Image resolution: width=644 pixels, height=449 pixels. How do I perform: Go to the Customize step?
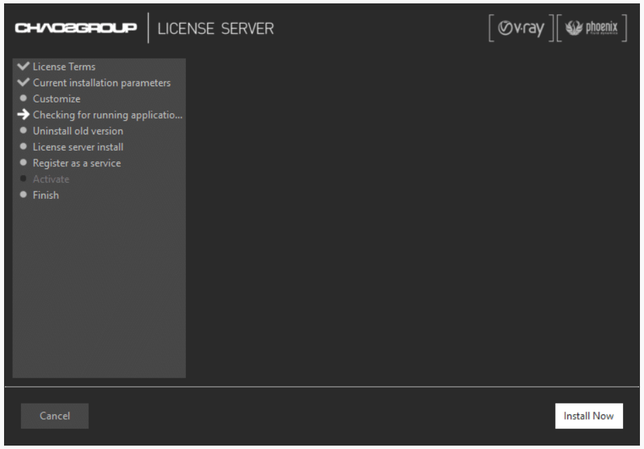click(57, 98)
